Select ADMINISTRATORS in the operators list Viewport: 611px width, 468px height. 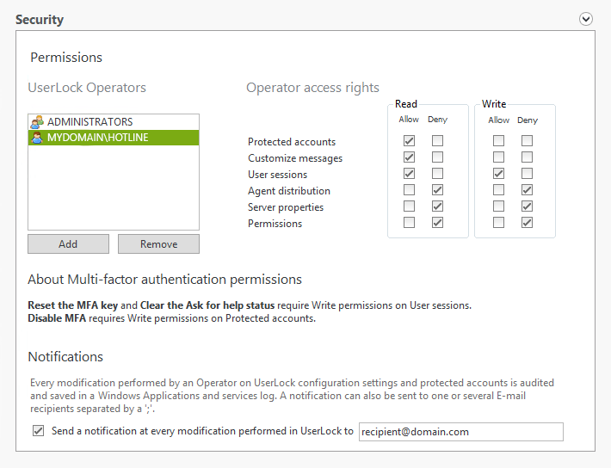coord(114,122)
